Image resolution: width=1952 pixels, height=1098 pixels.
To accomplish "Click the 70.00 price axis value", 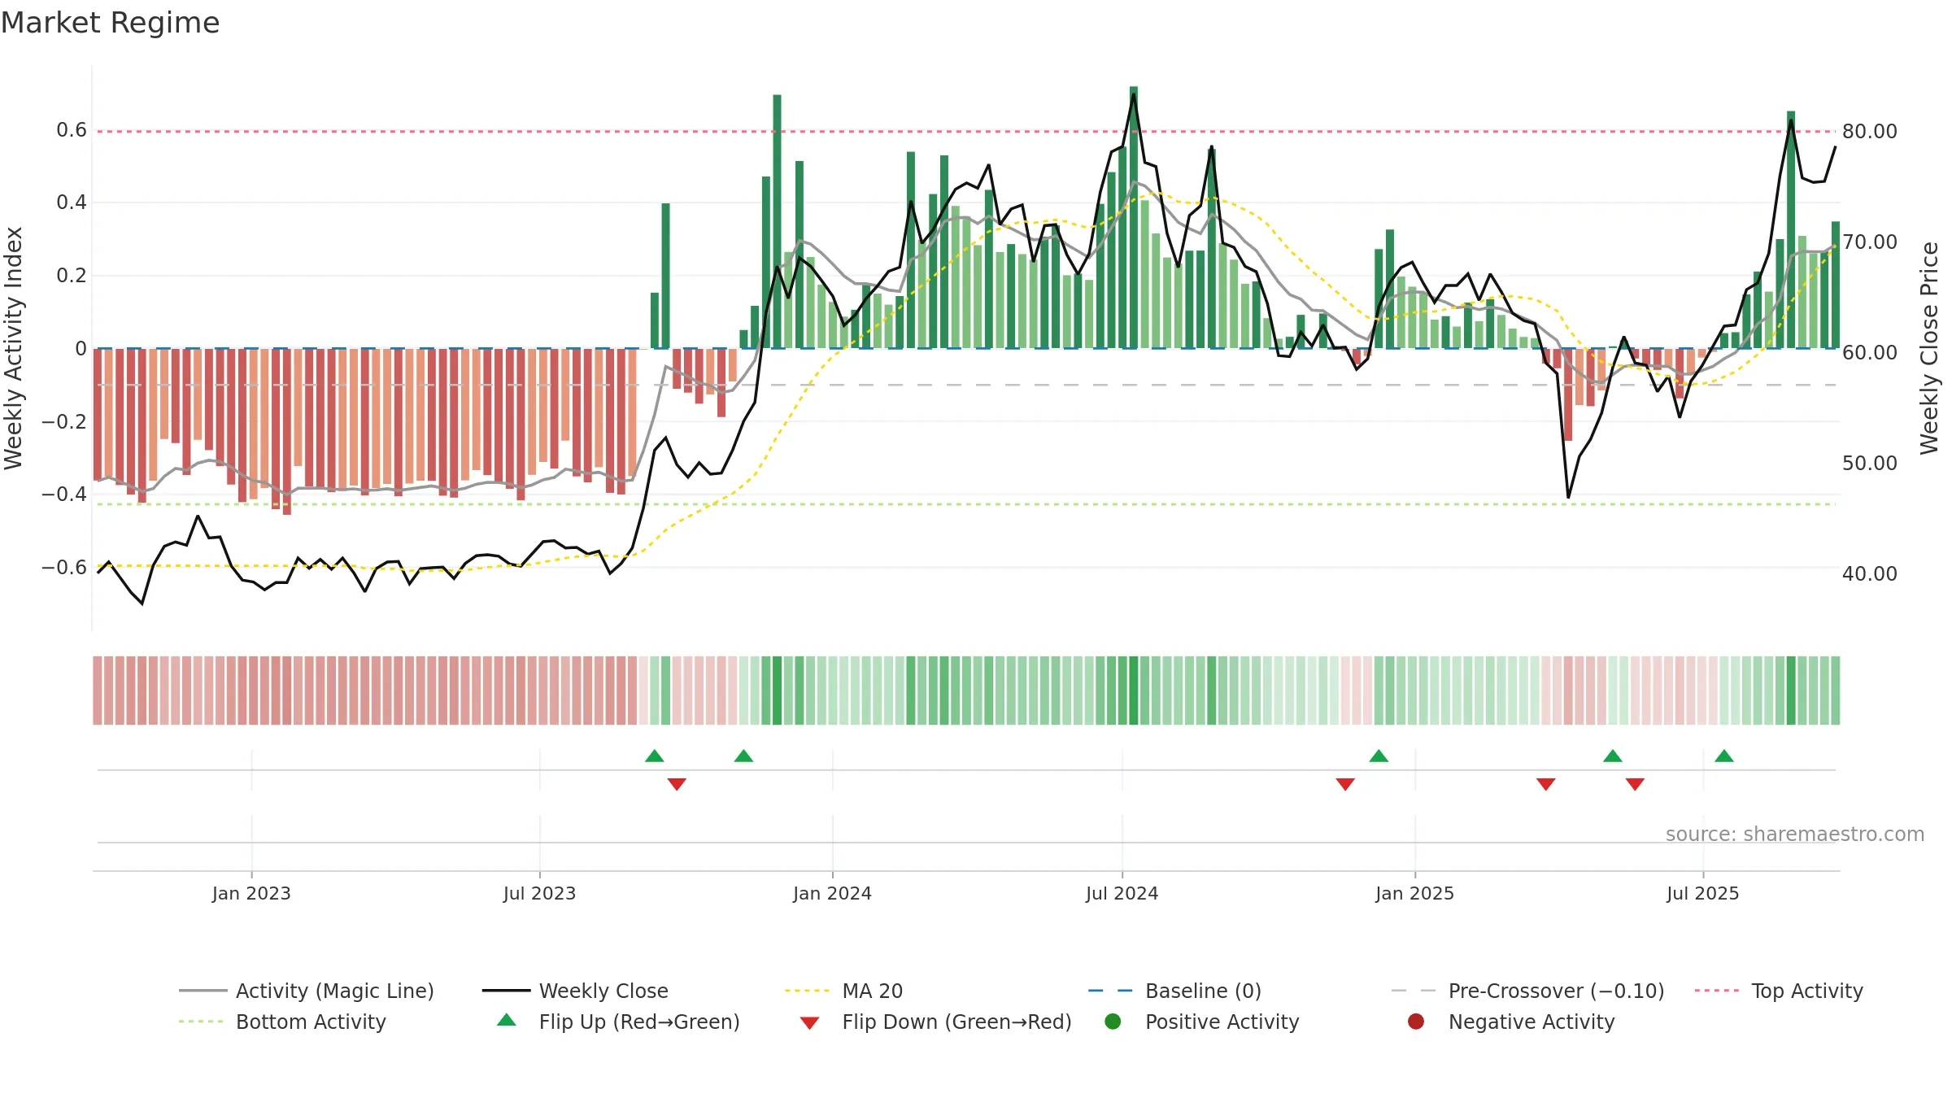I will pos(1869,242).
